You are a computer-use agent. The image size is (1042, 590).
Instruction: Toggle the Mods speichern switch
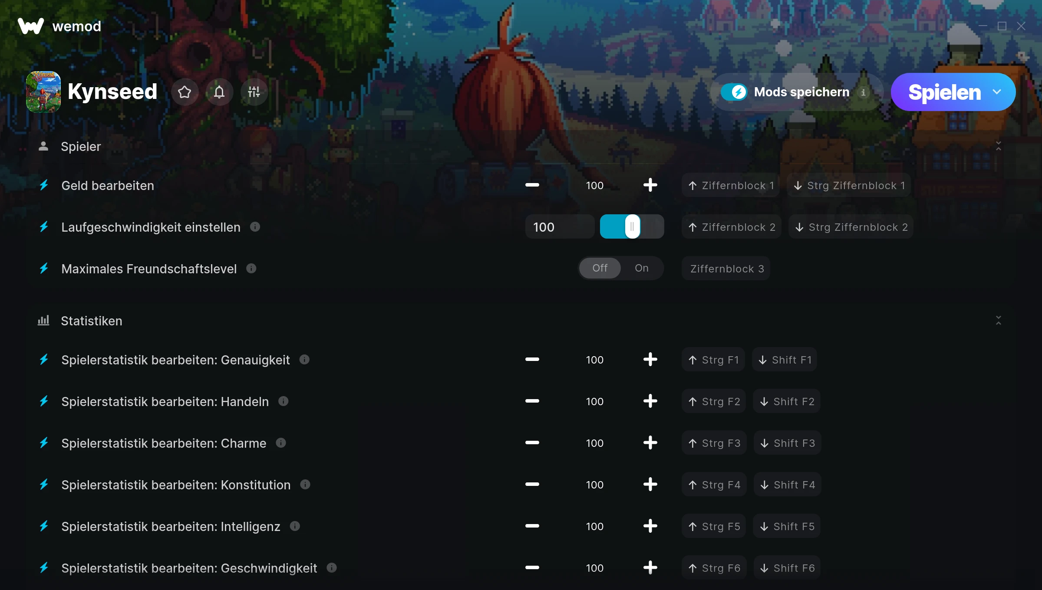pyautogui.click(x=734, y=92)
